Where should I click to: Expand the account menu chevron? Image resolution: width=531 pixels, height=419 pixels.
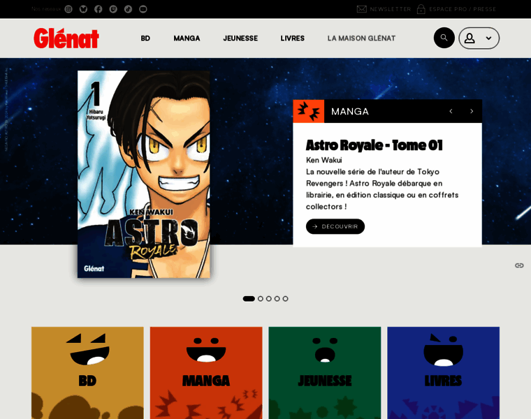pos(488,38)
